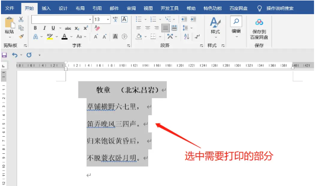Viewport: 315px width, 186px height.
Task: Click the Cut scissors icon
Action: (x=21, y=20)
